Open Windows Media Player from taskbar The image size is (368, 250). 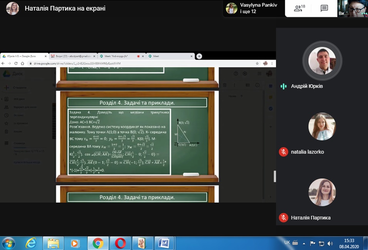coord(75,243)
